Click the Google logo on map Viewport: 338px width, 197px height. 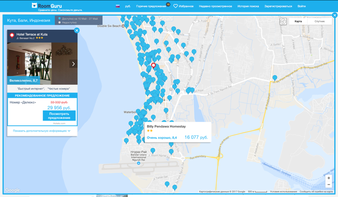click(x=12, y=190)
